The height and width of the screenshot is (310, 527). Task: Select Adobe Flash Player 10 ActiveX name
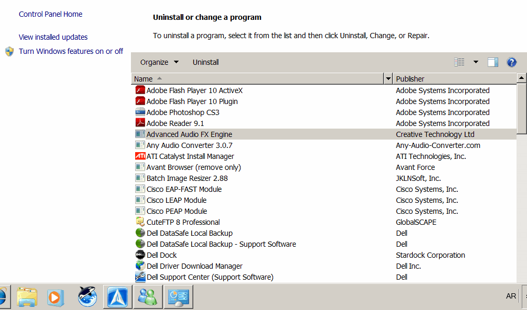pyautogui.click(x=194, y=90)
